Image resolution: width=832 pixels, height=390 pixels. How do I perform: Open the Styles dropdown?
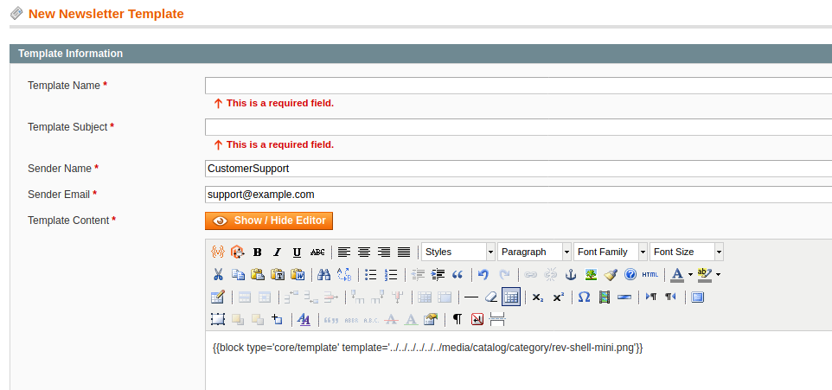point(458,252)
